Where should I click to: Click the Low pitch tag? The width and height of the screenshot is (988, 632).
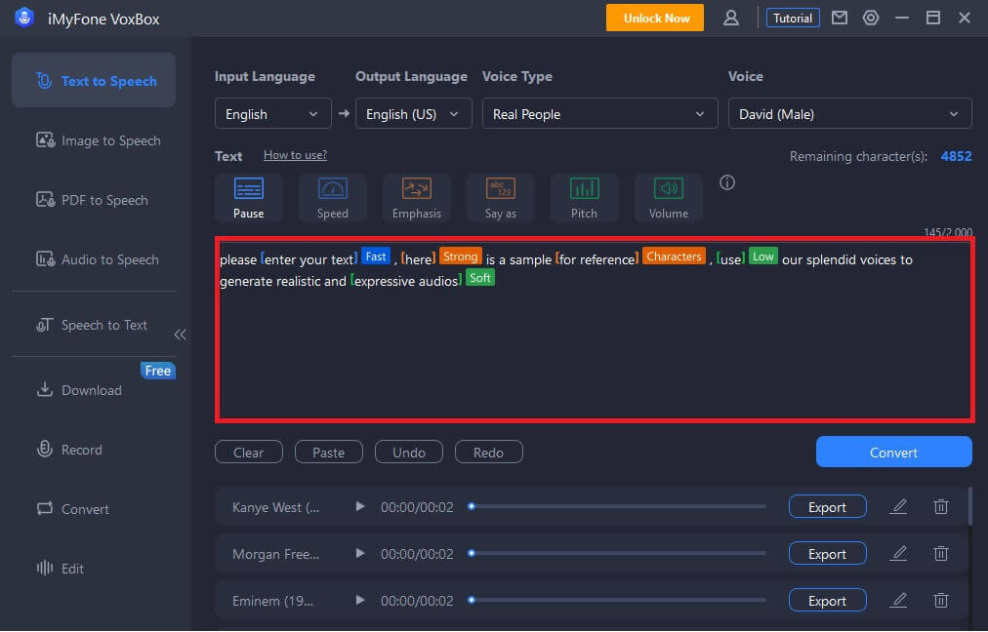click(x=763, y=257)
